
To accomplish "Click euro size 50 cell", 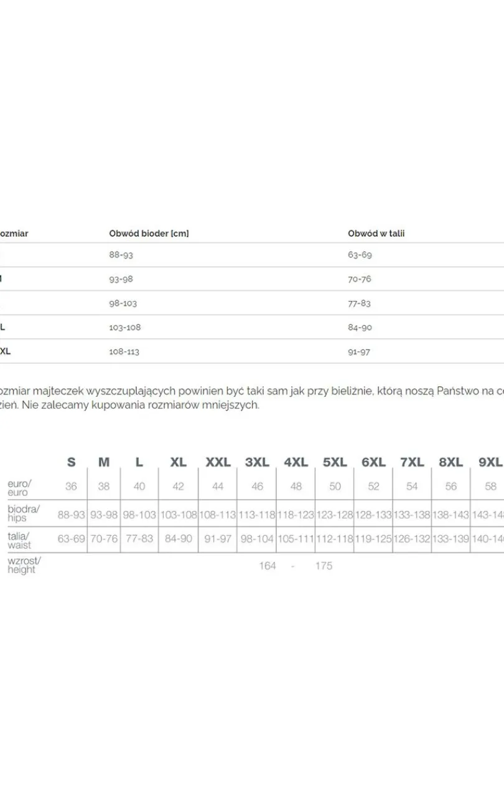I will pyautogui.click(x=335, y=487).
